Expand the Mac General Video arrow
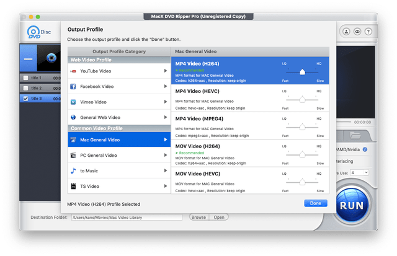Screen dimensions: 397x256 point(165,140)
